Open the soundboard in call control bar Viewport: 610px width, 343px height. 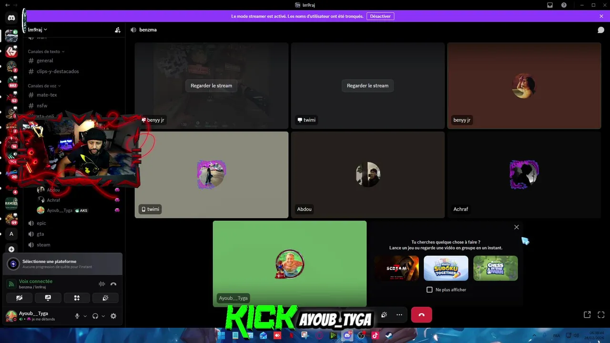pos(384,315)
